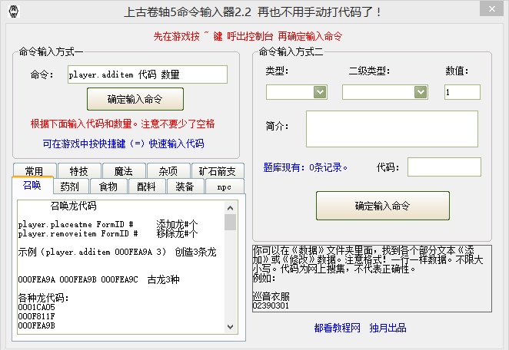This screenshot has width=509, height=350.
Task: Open the 食物 tab
Action: [108, 187]
